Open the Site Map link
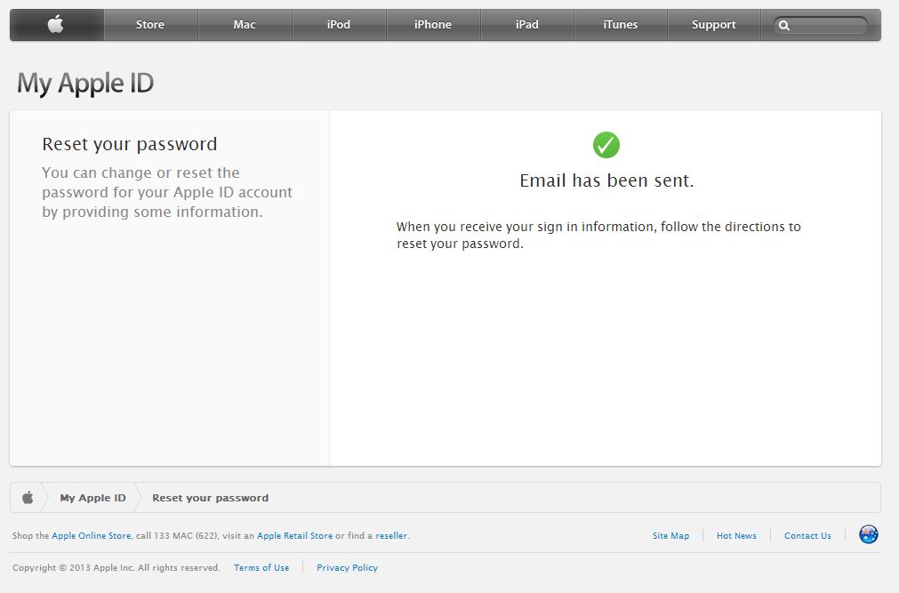Screen dimensions: 899x593 [x=670, y=535]
